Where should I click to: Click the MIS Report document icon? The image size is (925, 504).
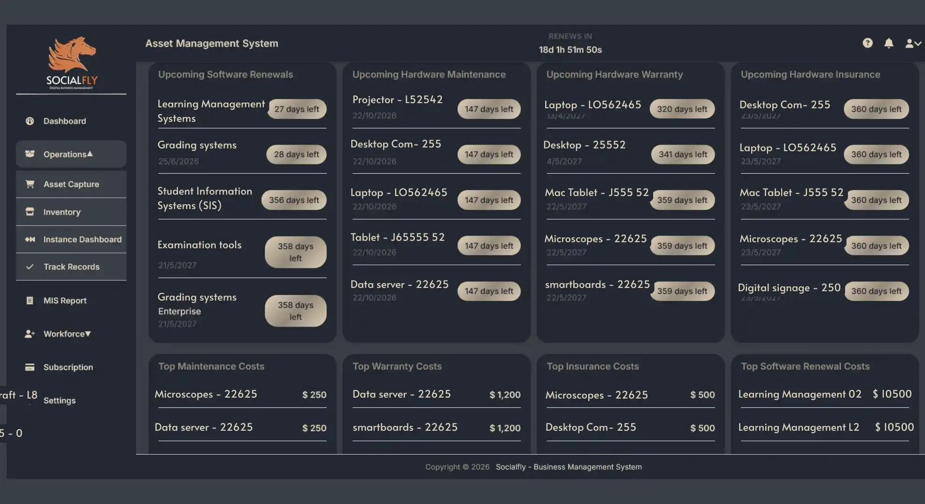pos(30,301)
